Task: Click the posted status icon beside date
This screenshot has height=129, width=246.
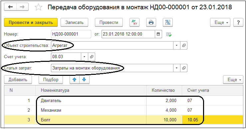Action: [x=169, y=34]
